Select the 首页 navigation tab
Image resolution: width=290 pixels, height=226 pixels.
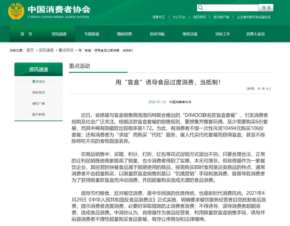(x=26, y=34)
